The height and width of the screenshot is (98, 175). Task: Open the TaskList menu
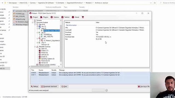coord(65,17)
